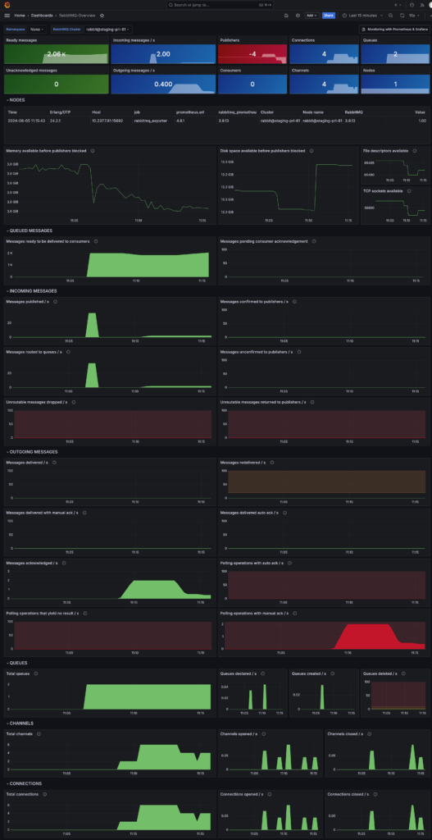Sort table by Value column header
This screenshot has width=432, height=840.
(x=421, y=112)
